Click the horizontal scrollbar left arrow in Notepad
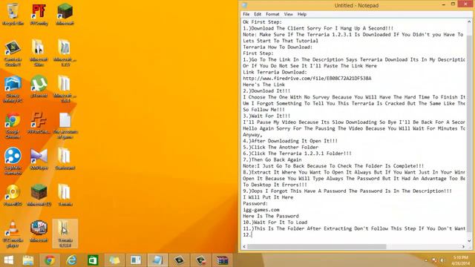Image resolution: width=475 pixels, height=267 pixels. coord(244,247)
